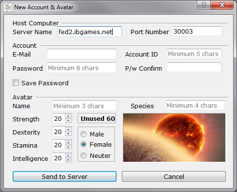
Task: Select the Female radio button
Action: (x=84, y=144)
